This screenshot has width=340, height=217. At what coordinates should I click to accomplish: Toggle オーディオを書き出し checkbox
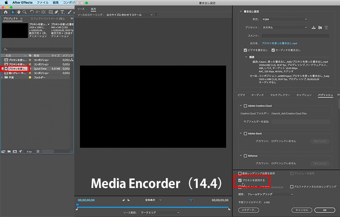coord(273,50)
